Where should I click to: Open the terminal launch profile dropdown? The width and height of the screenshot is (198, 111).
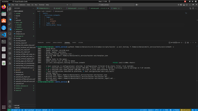coord(183,43)
